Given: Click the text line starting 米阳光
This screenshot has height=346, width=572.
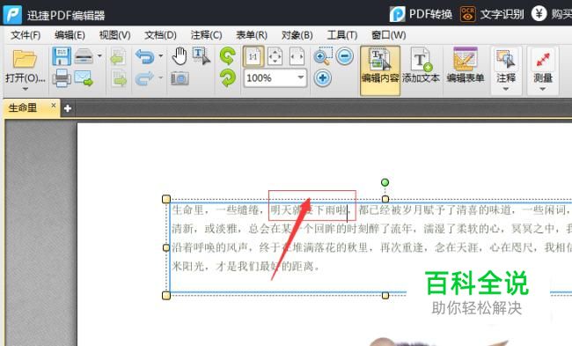Looking at the screenshot, I should [246, 267].
